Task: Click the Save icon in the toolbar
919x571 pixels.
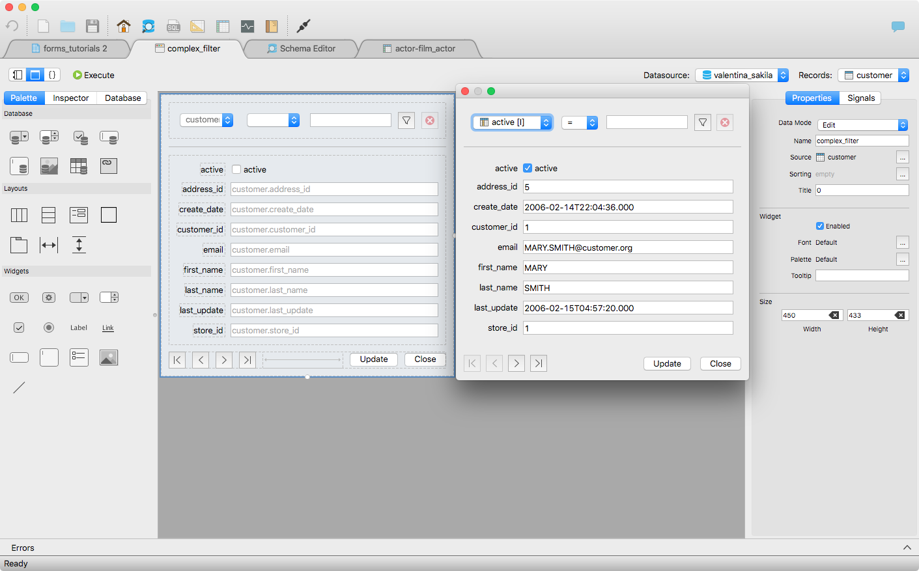Action: (92, 26)
